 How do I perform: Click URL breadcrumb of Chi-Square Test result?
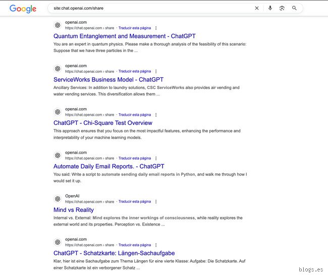click(89, 115)
